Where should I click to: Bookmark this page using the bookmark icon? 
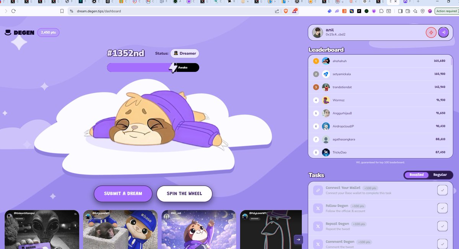62,11
